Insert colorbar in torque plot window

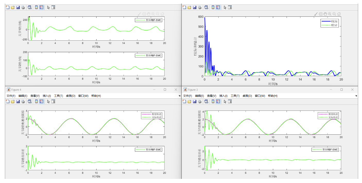tap(36, 7)
